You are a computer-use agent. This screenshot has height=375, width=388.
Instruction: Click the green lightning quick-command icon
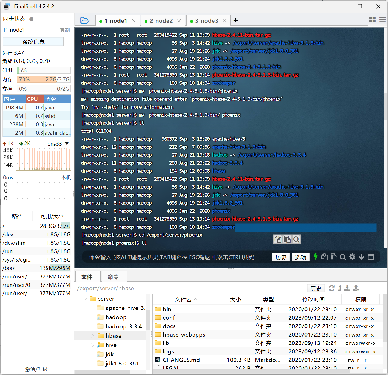315,257
